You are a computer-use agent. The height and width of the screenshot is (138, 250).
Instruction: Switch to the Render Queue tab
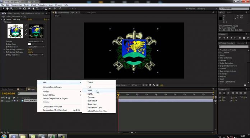pos(7,89)
